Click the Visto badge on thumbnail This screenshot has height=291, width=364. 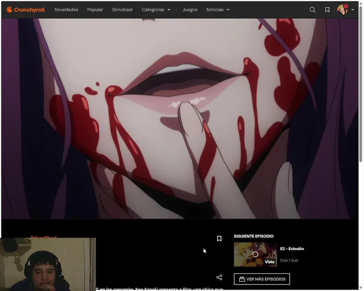click(270, 261)
